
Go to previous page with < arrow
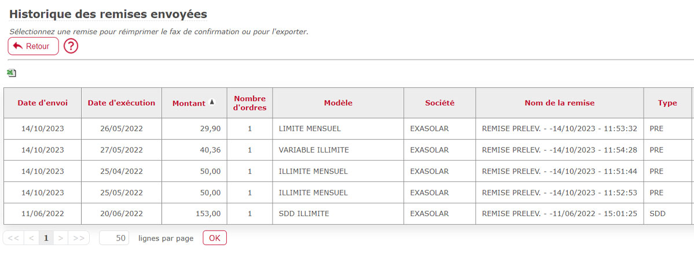pyautogui.click(x=31, y=238)
